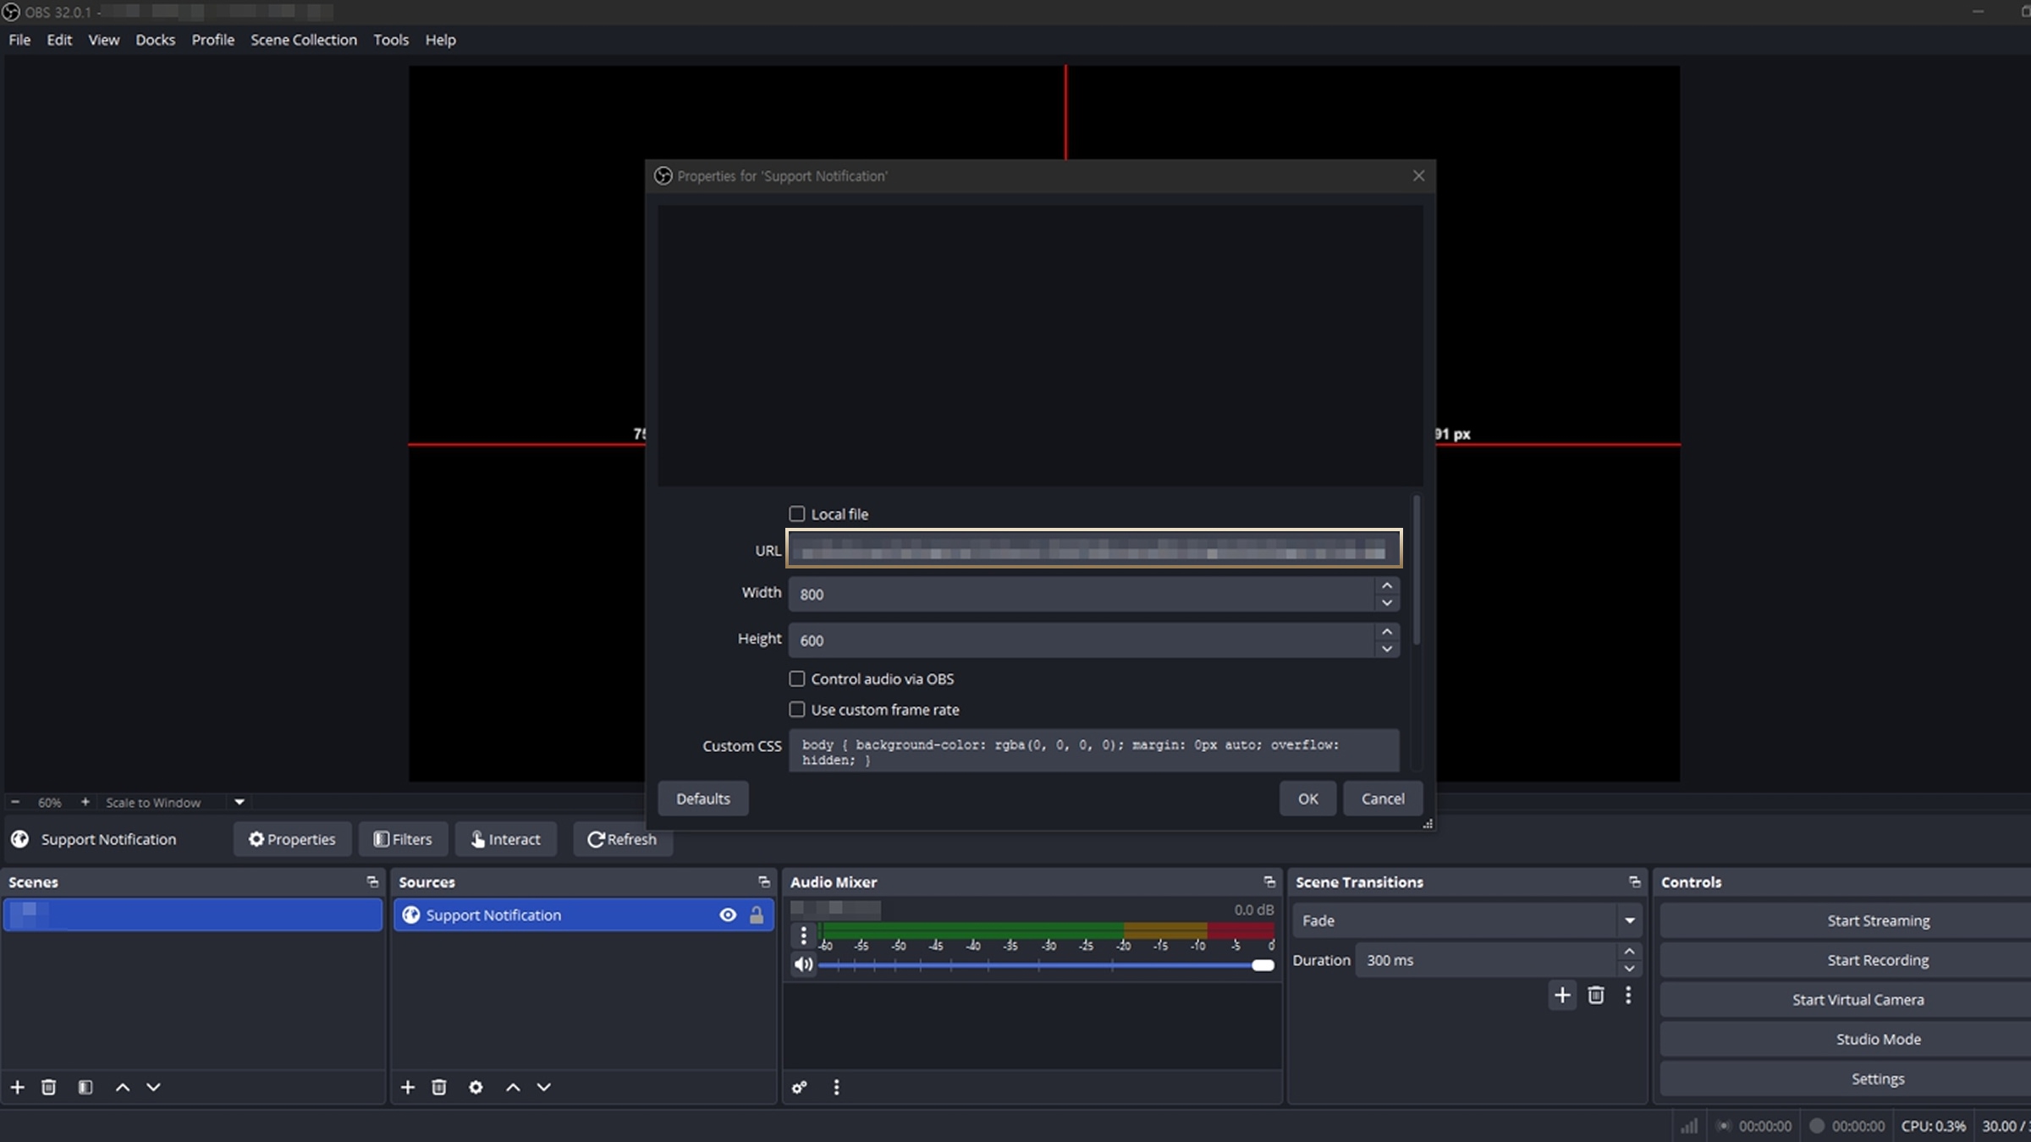The width and height of the screenshot is (2031, 1142).
Task: Open the Edit menu
Action: (59, 40)
